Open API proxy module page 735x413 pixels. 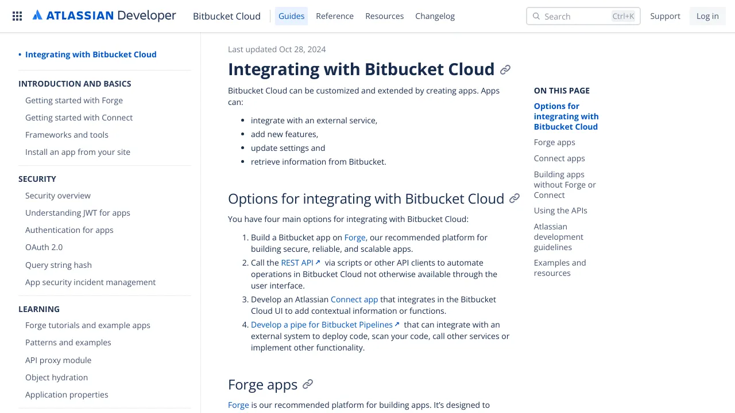pos(58,360)
